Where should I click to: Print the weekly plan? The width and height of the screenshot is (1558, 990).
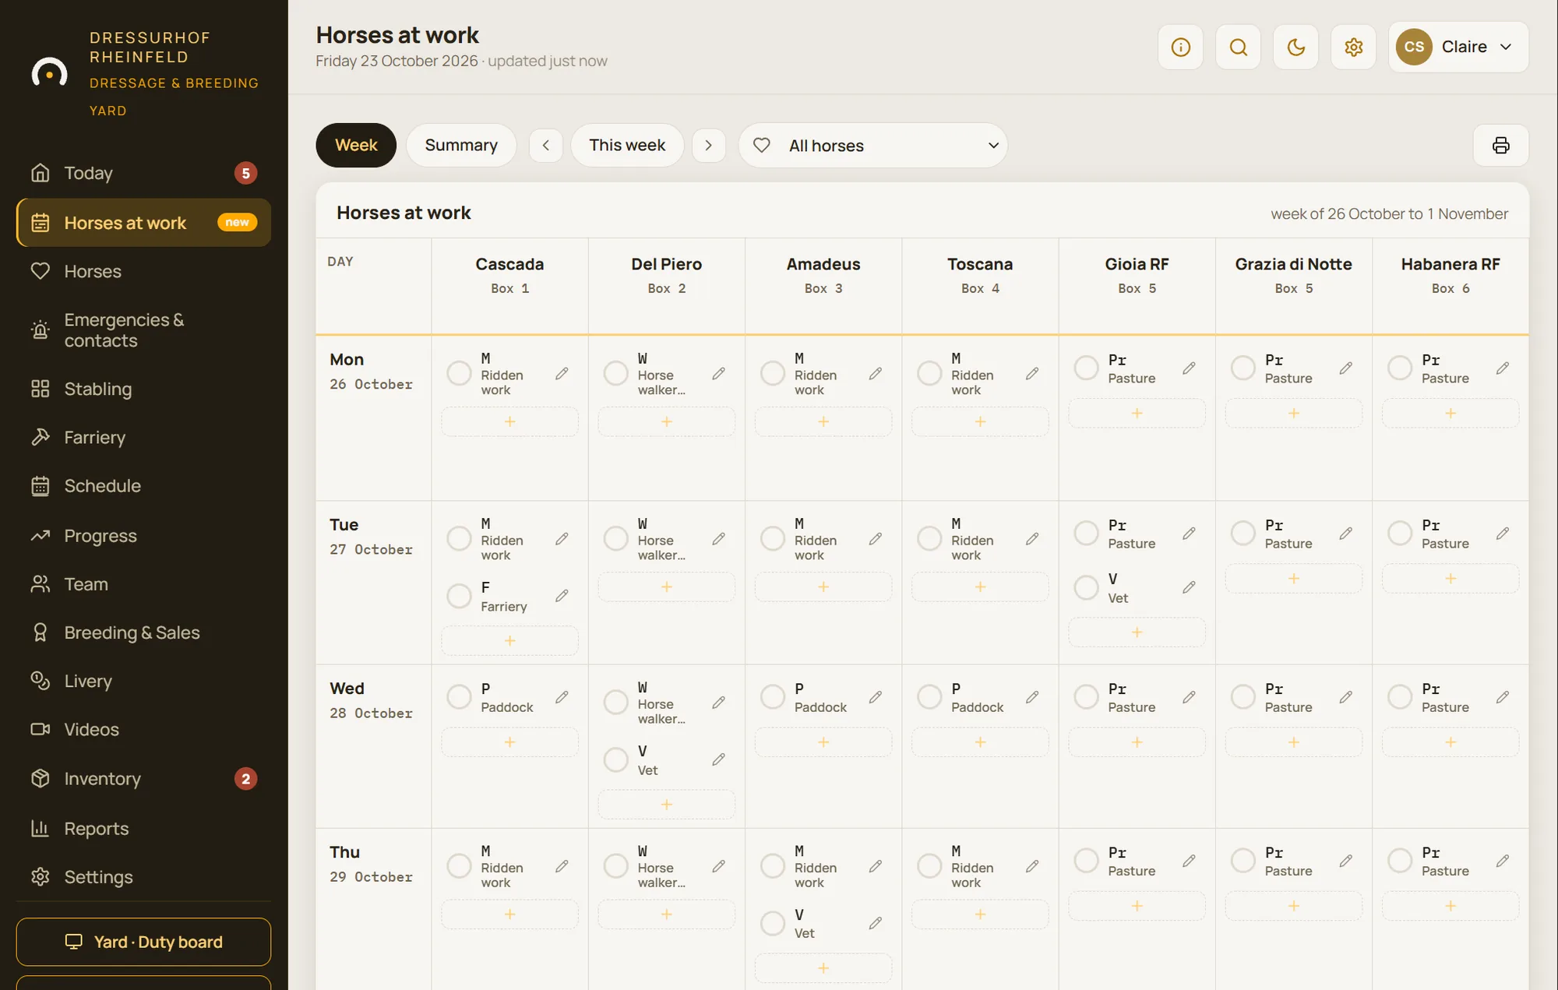pos(1500,145)
